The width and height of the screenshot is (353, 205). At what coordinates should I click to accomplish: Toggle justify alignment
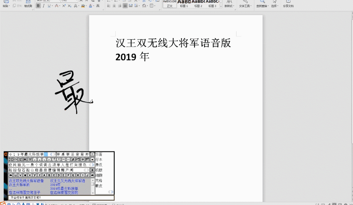pos(125,6)
